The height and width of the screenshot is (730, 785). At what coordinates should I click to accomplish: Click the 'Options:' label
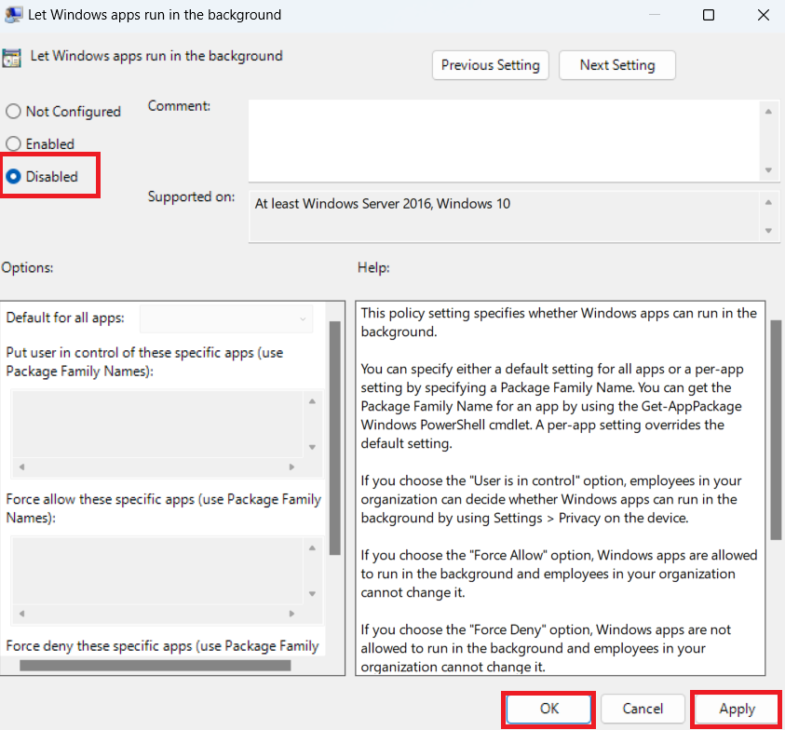coord(27,267)
